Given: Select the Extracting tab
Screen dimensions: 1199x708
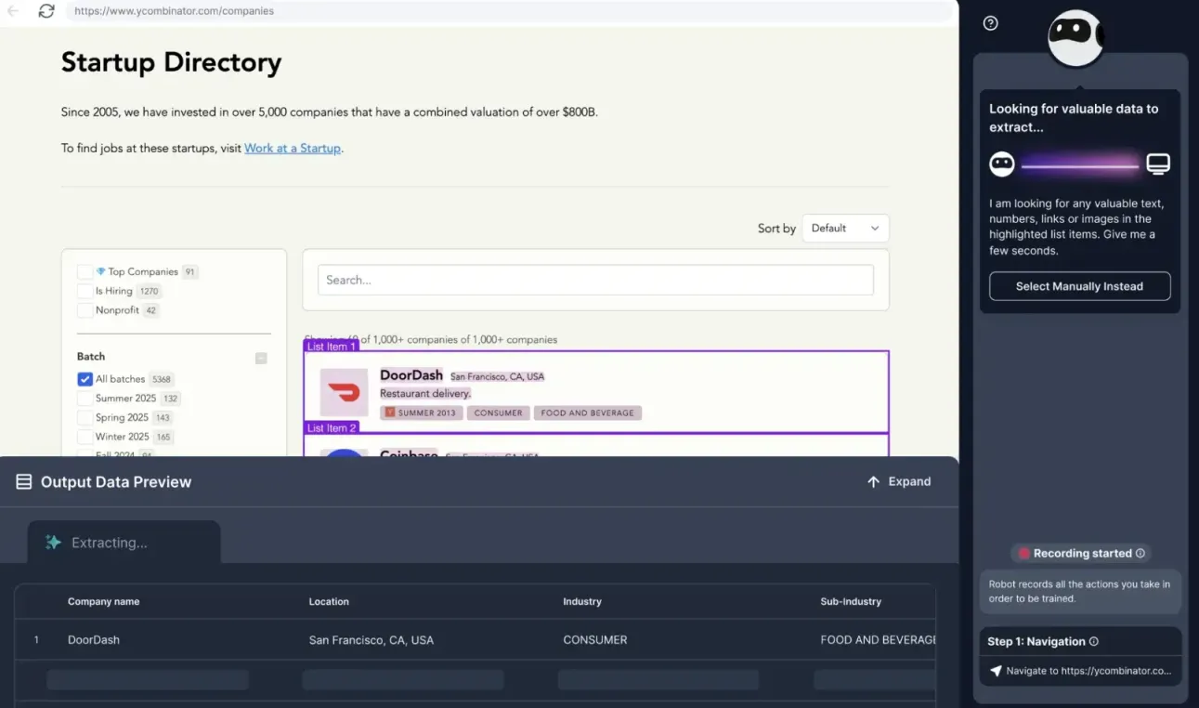Looking at the screenshot, I should 124,543.
